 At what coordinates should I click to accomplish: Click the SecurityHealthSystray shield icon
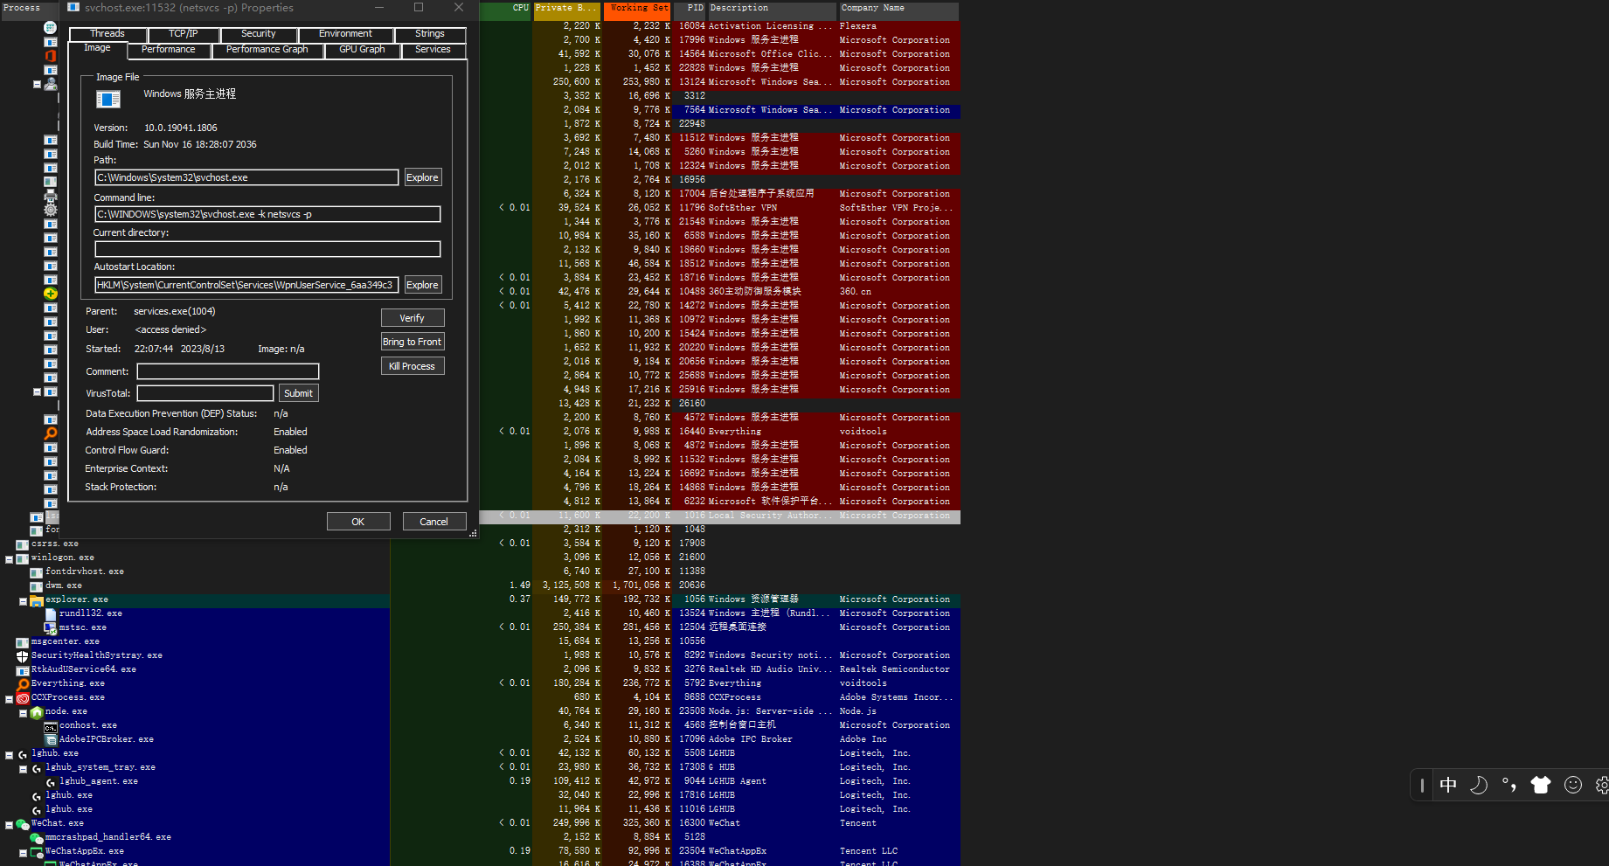(21, 655)
